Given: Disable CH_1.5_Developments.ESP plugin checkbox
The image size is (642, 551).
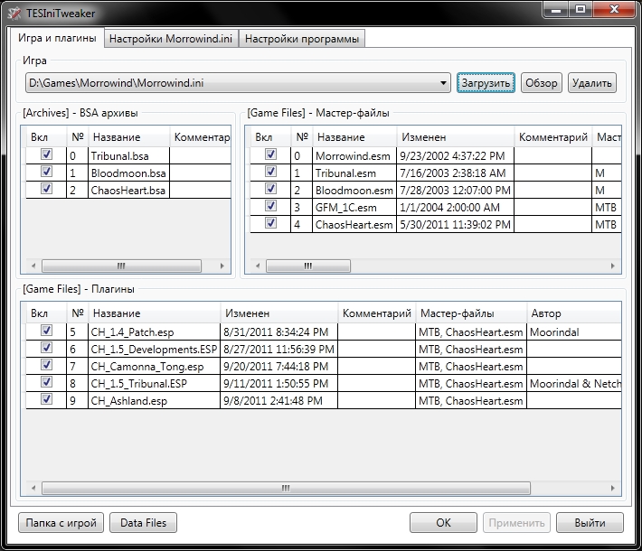Looking at the screenshot, I should coord(47,348).
